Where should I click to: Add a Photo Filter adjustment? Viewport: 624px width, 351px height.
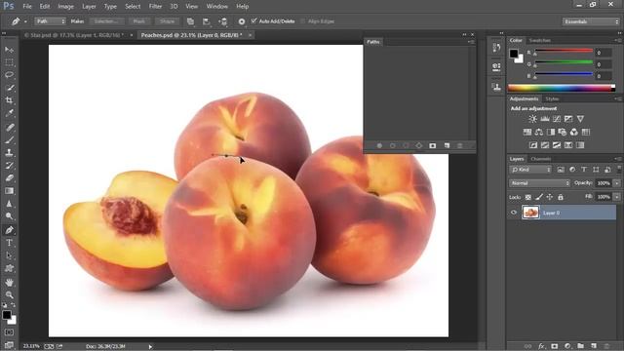563,133
